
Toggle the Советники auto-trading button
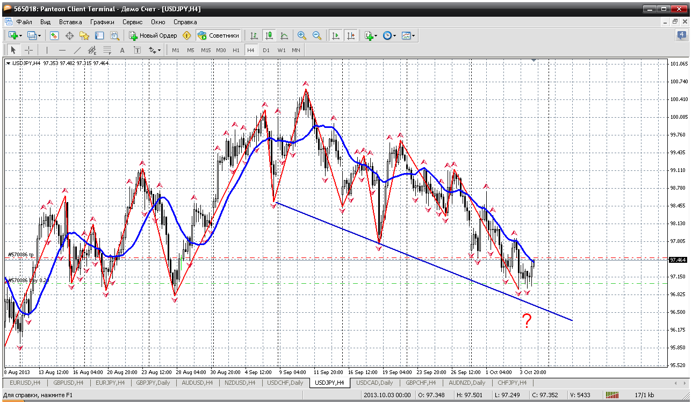pos(218,35)
